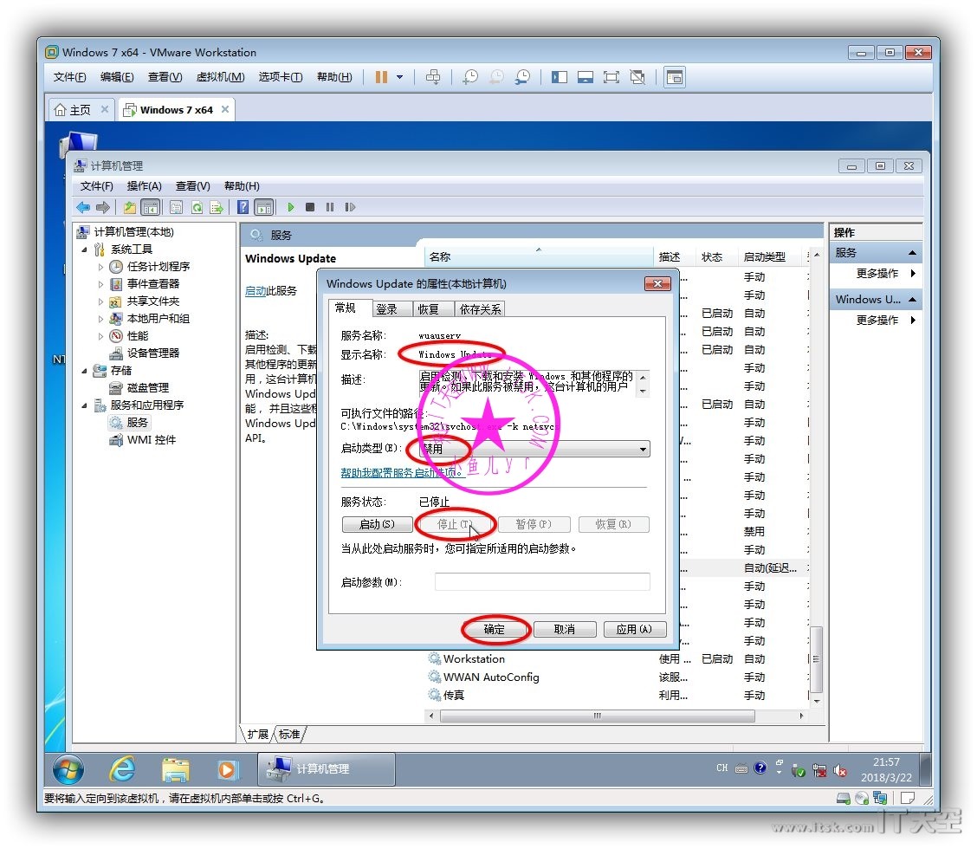Click the help icon in Computer Management toolbar
The width and height of the screenshot is (977, 849).
pos(243,207)
